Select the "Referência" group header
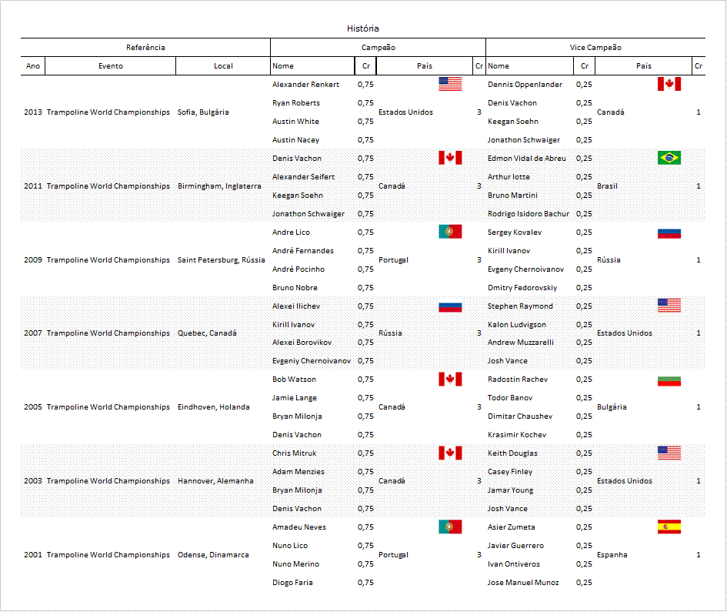This screenshot has width=727, height=612. (x=145, y=47)
